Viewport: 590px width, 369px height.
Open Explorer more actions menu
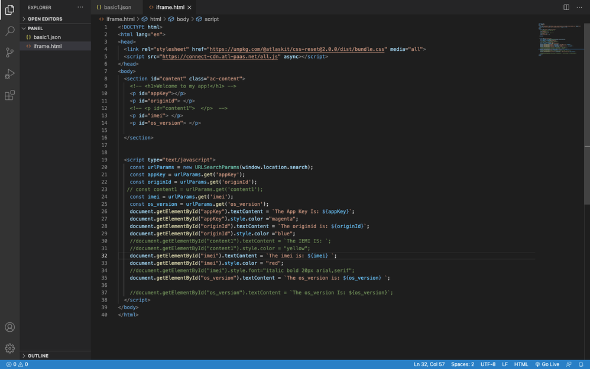tap(80, 7)
